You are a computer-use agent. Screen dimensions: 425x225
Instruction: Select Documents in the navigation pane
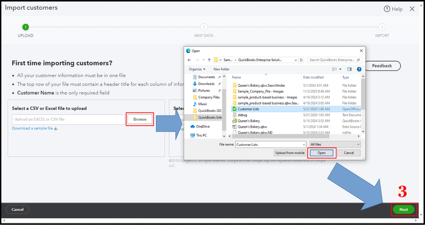(206, 77)
